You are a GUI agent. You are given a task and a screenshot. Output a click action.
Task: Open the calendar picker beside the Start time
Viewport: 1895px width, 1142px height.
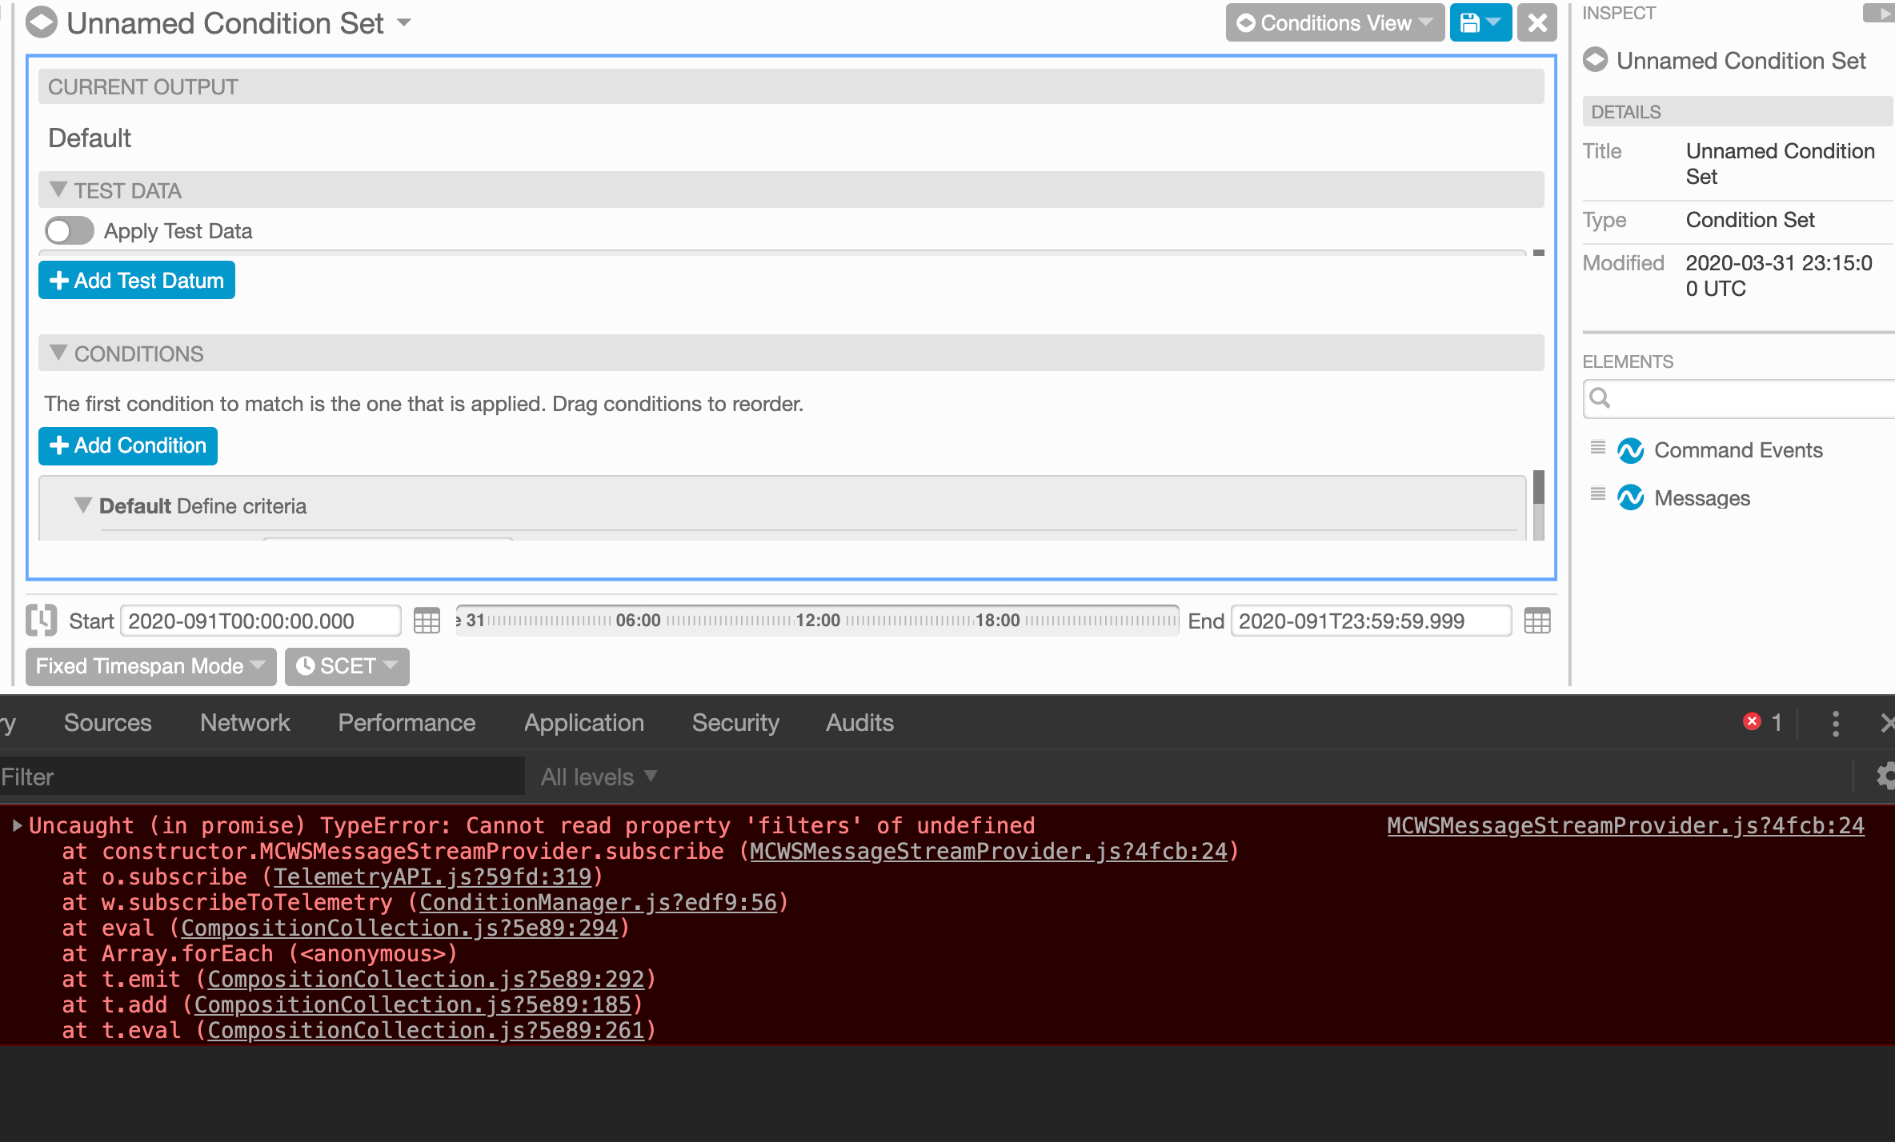[x=427, y=621]
